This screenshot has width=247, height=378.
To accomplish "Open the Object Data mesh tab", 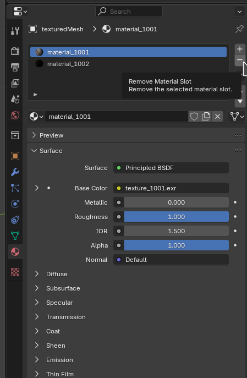I will [x=15, y=235].
